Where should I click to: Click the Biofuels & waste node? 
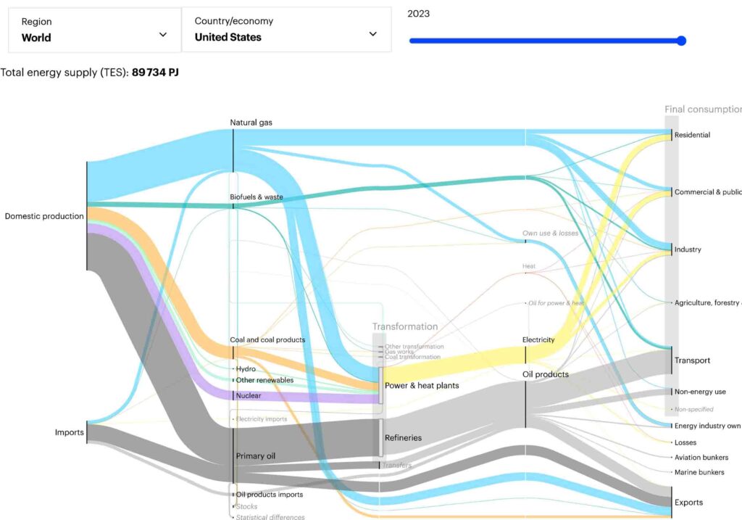[257, 197]
